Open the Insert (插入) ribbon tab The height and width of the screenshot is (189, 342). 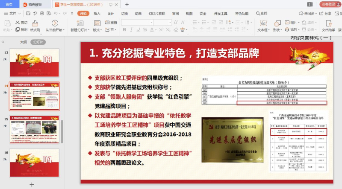click(x=97, y=13)
